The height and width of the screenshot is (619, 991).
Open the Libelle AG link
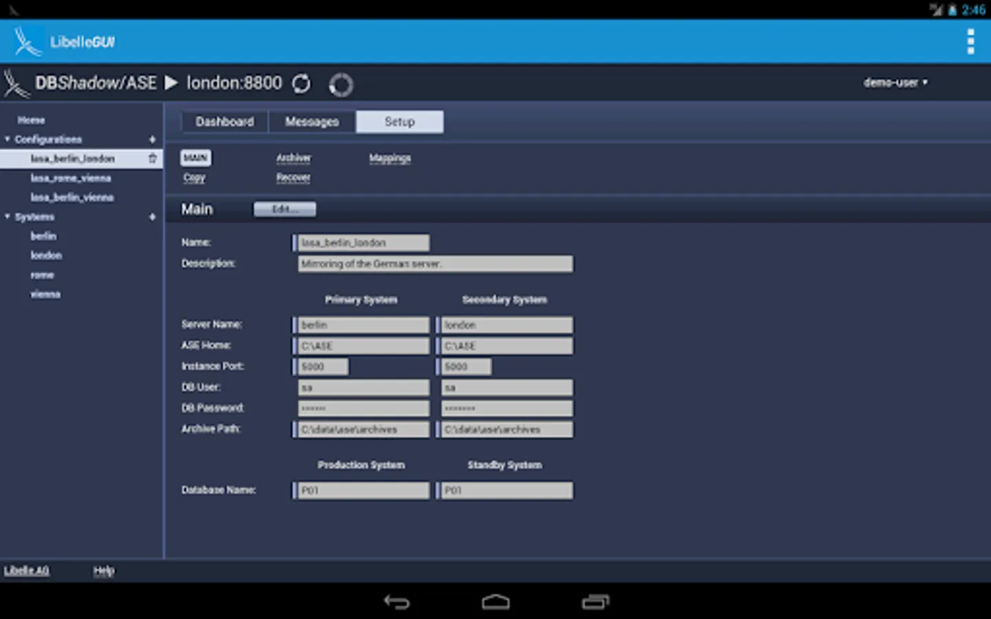(26, 570)
